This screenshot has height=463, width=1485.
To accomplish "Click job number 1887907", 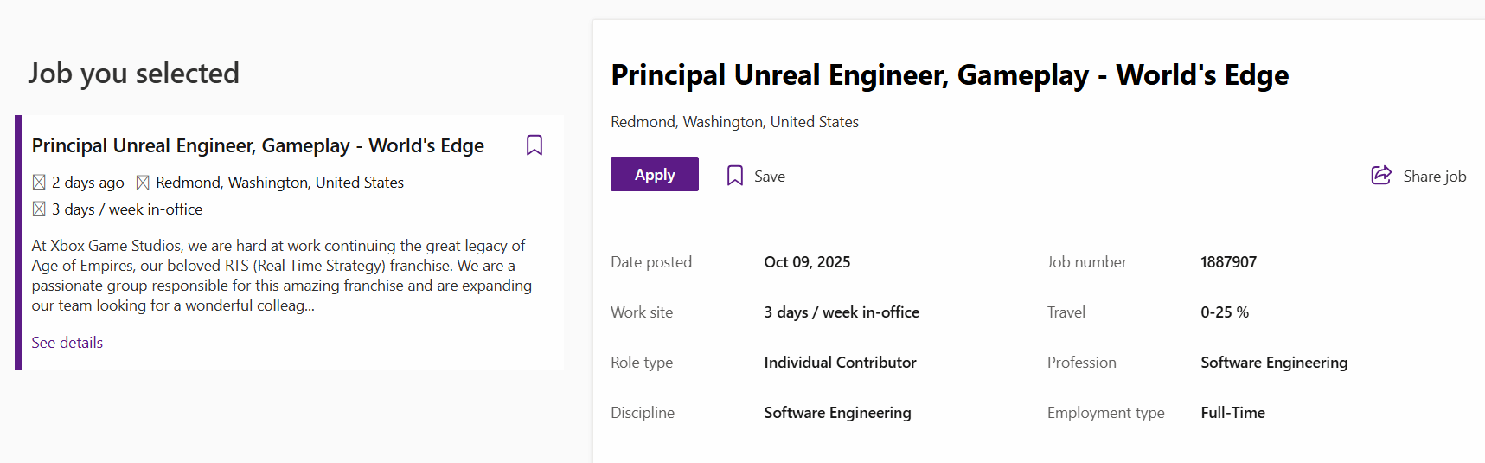I will 1228,262.
